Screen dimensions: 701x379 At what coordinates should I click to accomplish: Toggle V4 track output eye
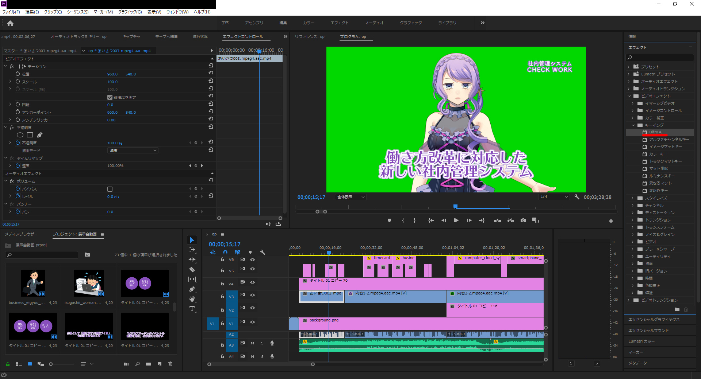(x=252, y=282)
